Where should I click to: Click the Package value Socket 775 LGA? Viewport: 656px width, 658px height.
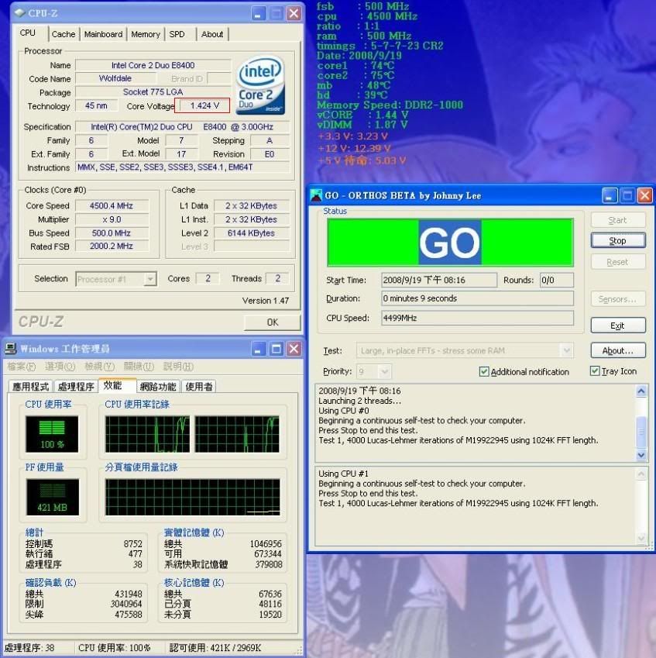click(153, 92)
